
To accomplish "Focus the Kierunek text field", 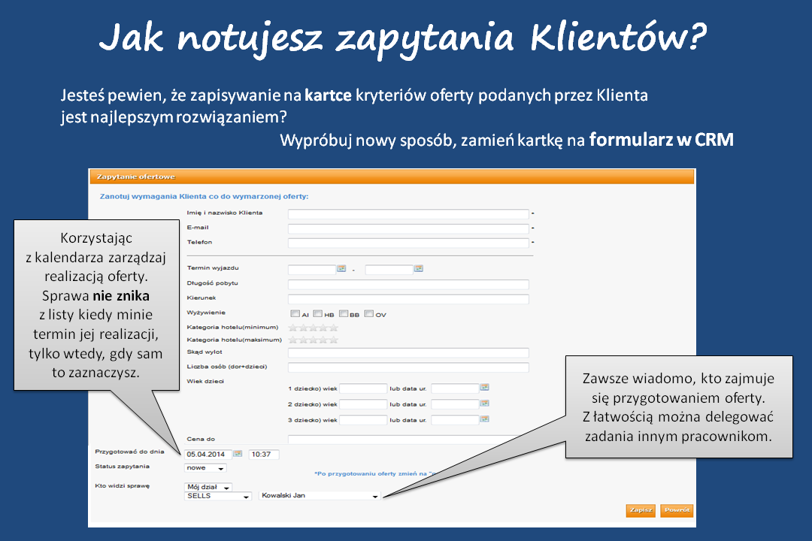I will 408,299.
